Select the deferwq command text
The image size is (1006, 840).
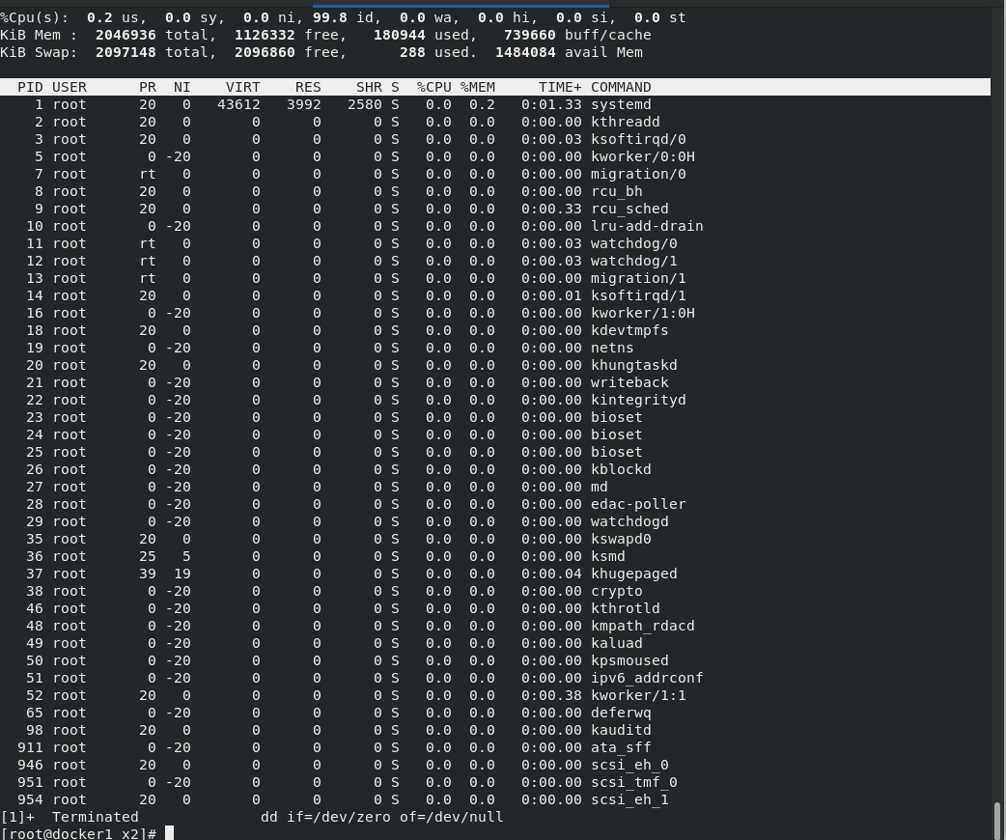pos(621,712)
